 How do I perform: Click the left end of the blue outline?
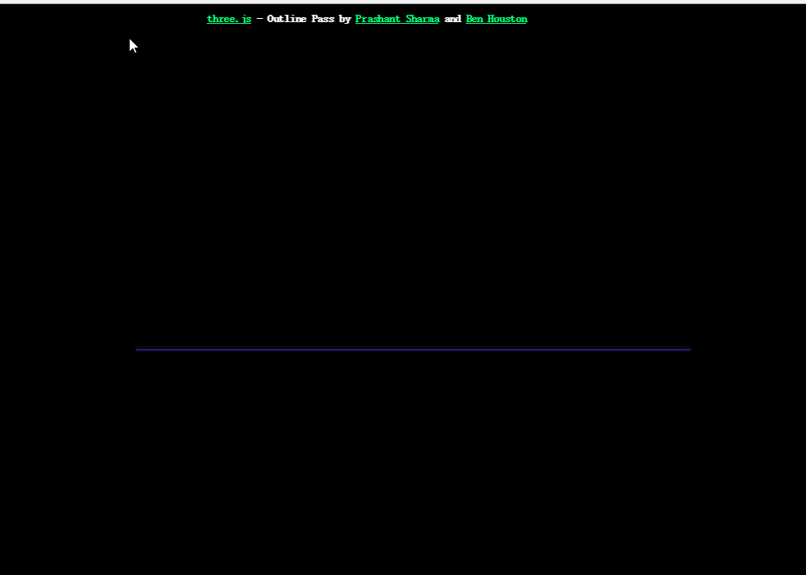click(140, 349)
